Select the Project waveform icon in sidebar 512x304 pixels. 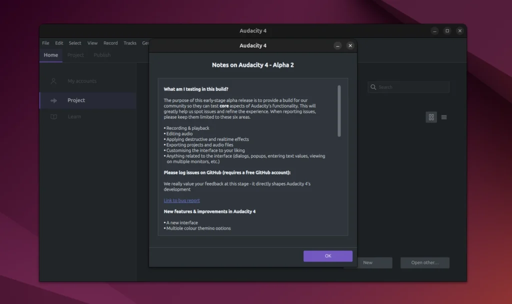53,100
